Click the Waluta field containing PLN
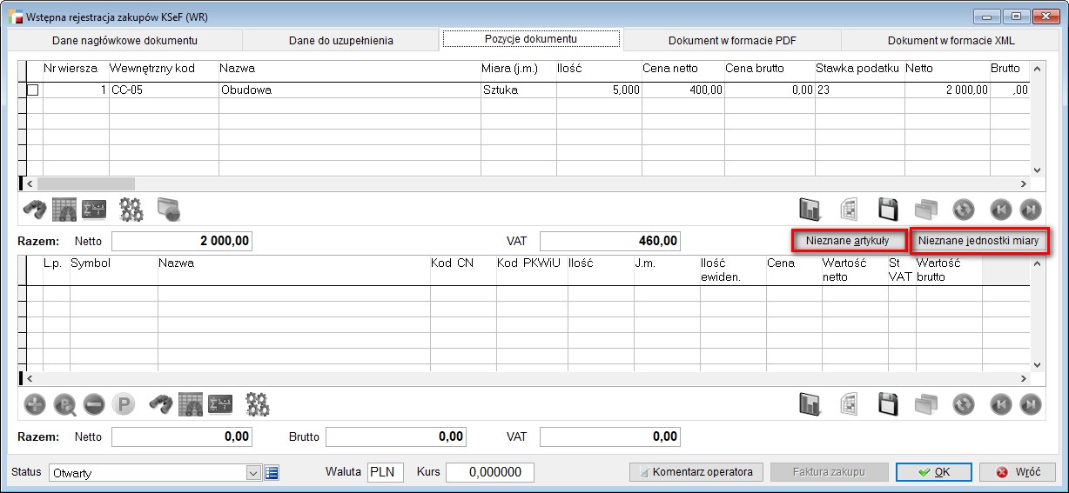This screenshot has width=1069, height=493. (x=386, y=472)
